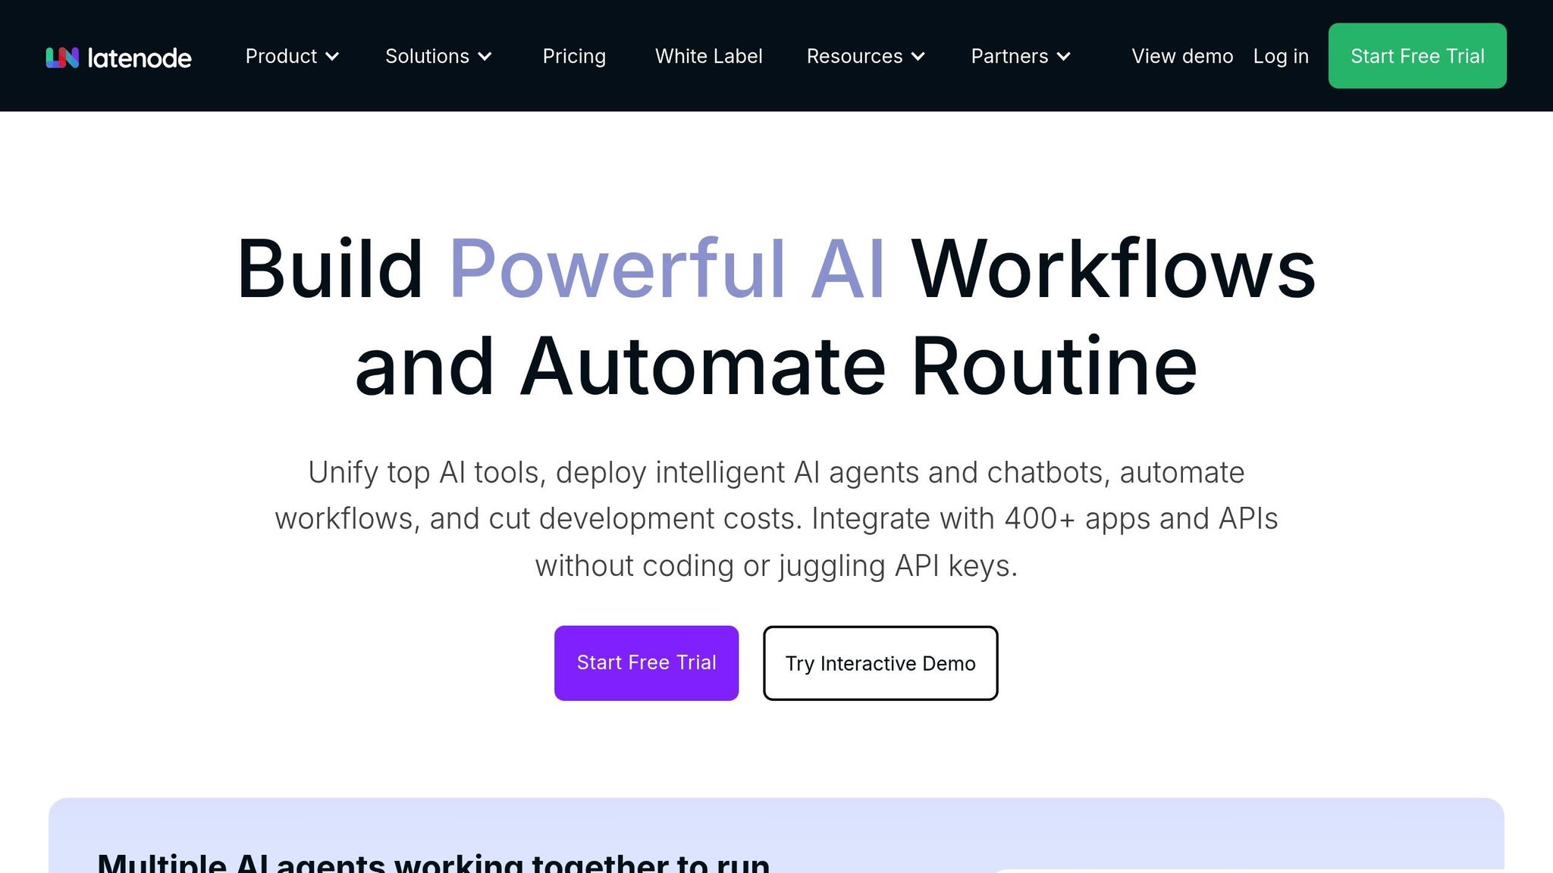Viewport: 1553px width, 873px height.
Task: Expand the Product dropdown chevron
Action: point(332,57)
